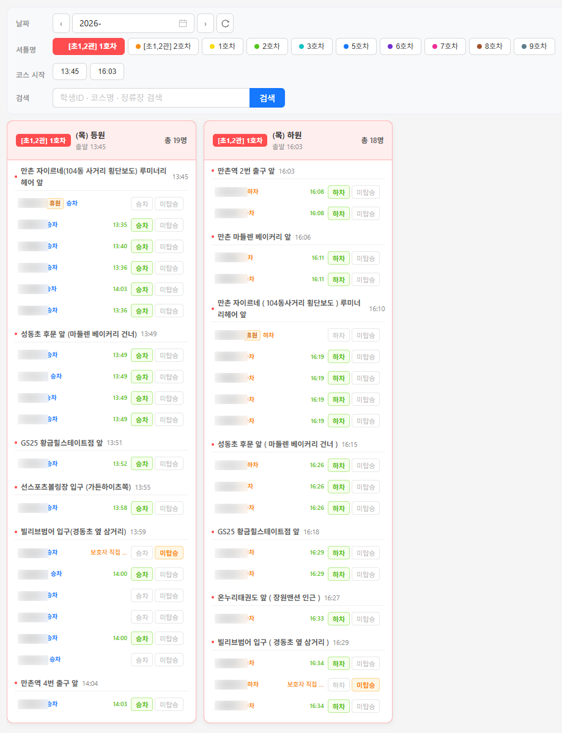Click the [초1,2관] 1호차 badge in 등원 header
The image size is (562, 733).
coord(43,140)
